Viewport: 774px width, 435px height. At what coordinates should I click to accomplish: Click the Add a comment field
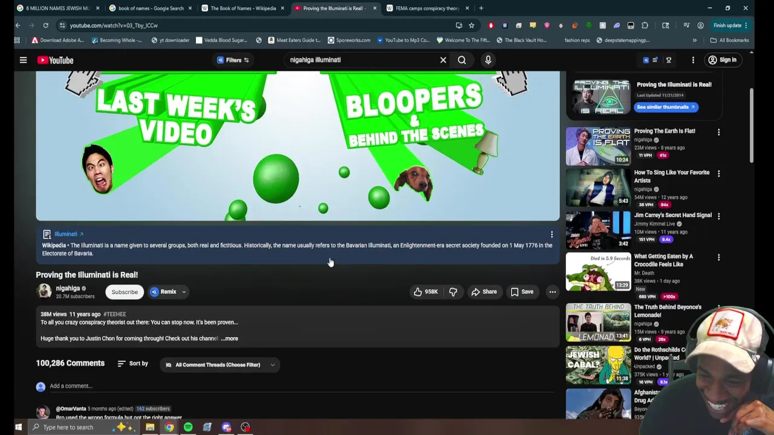coord(302,386)
